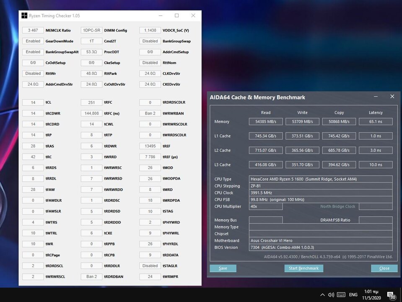The height and width of the screenshot is (302, 402).
Task: Click the empty Memory Bus field
Action: [266, 220]
